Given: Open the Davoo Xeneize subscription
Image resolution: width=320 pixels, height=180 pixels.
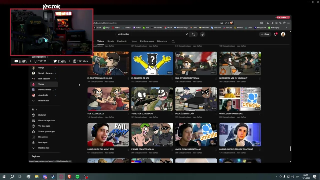Looking at the screenshot, I should tap(44, 90).
